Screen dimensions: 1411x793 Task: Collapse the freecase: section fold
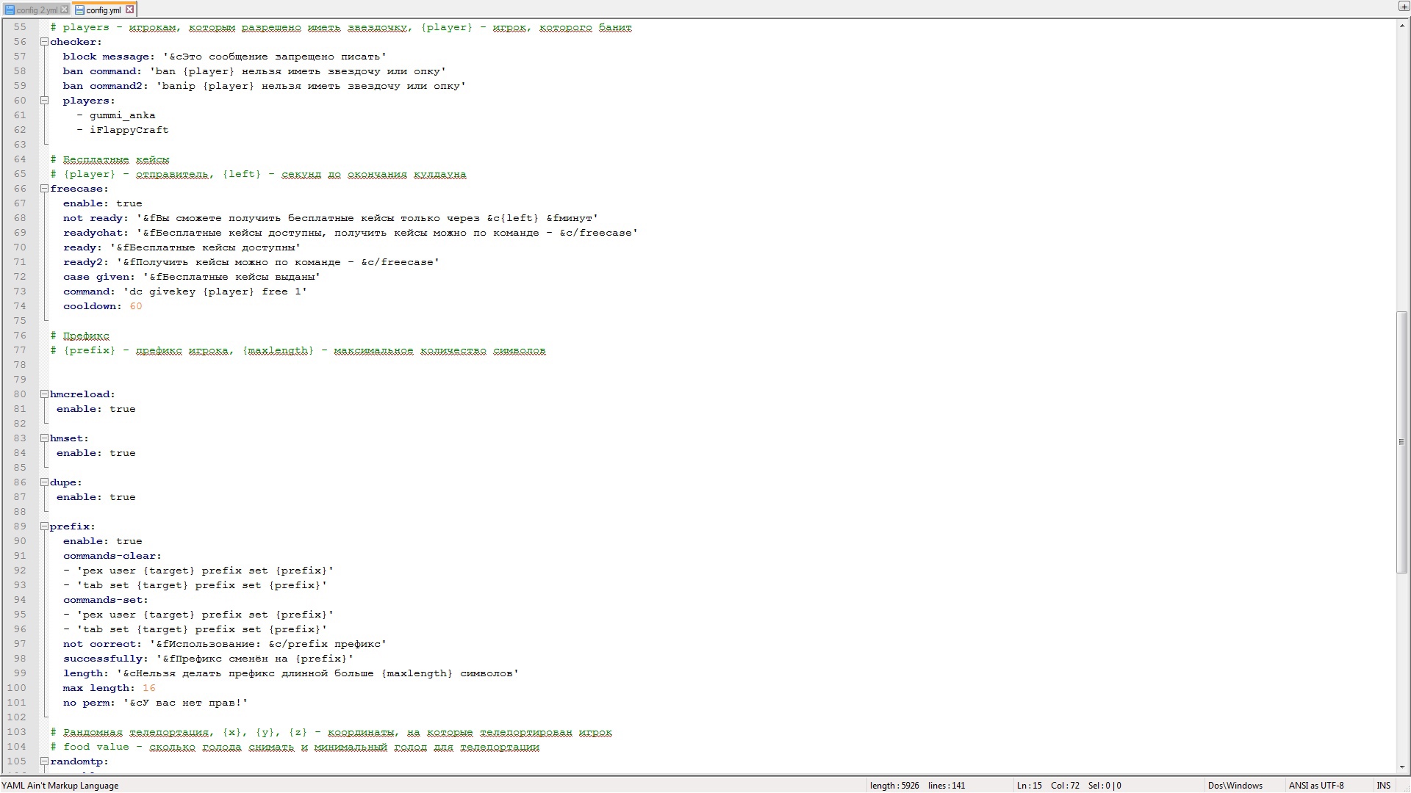(44, 189)
